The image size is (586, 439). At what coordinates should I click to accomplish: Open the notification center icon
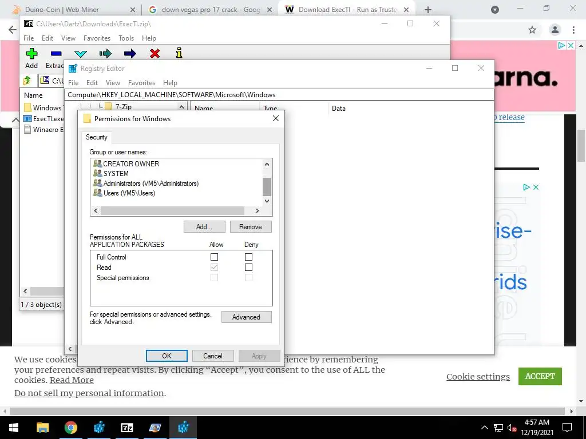pyautogui.click(x=567, y=428)
